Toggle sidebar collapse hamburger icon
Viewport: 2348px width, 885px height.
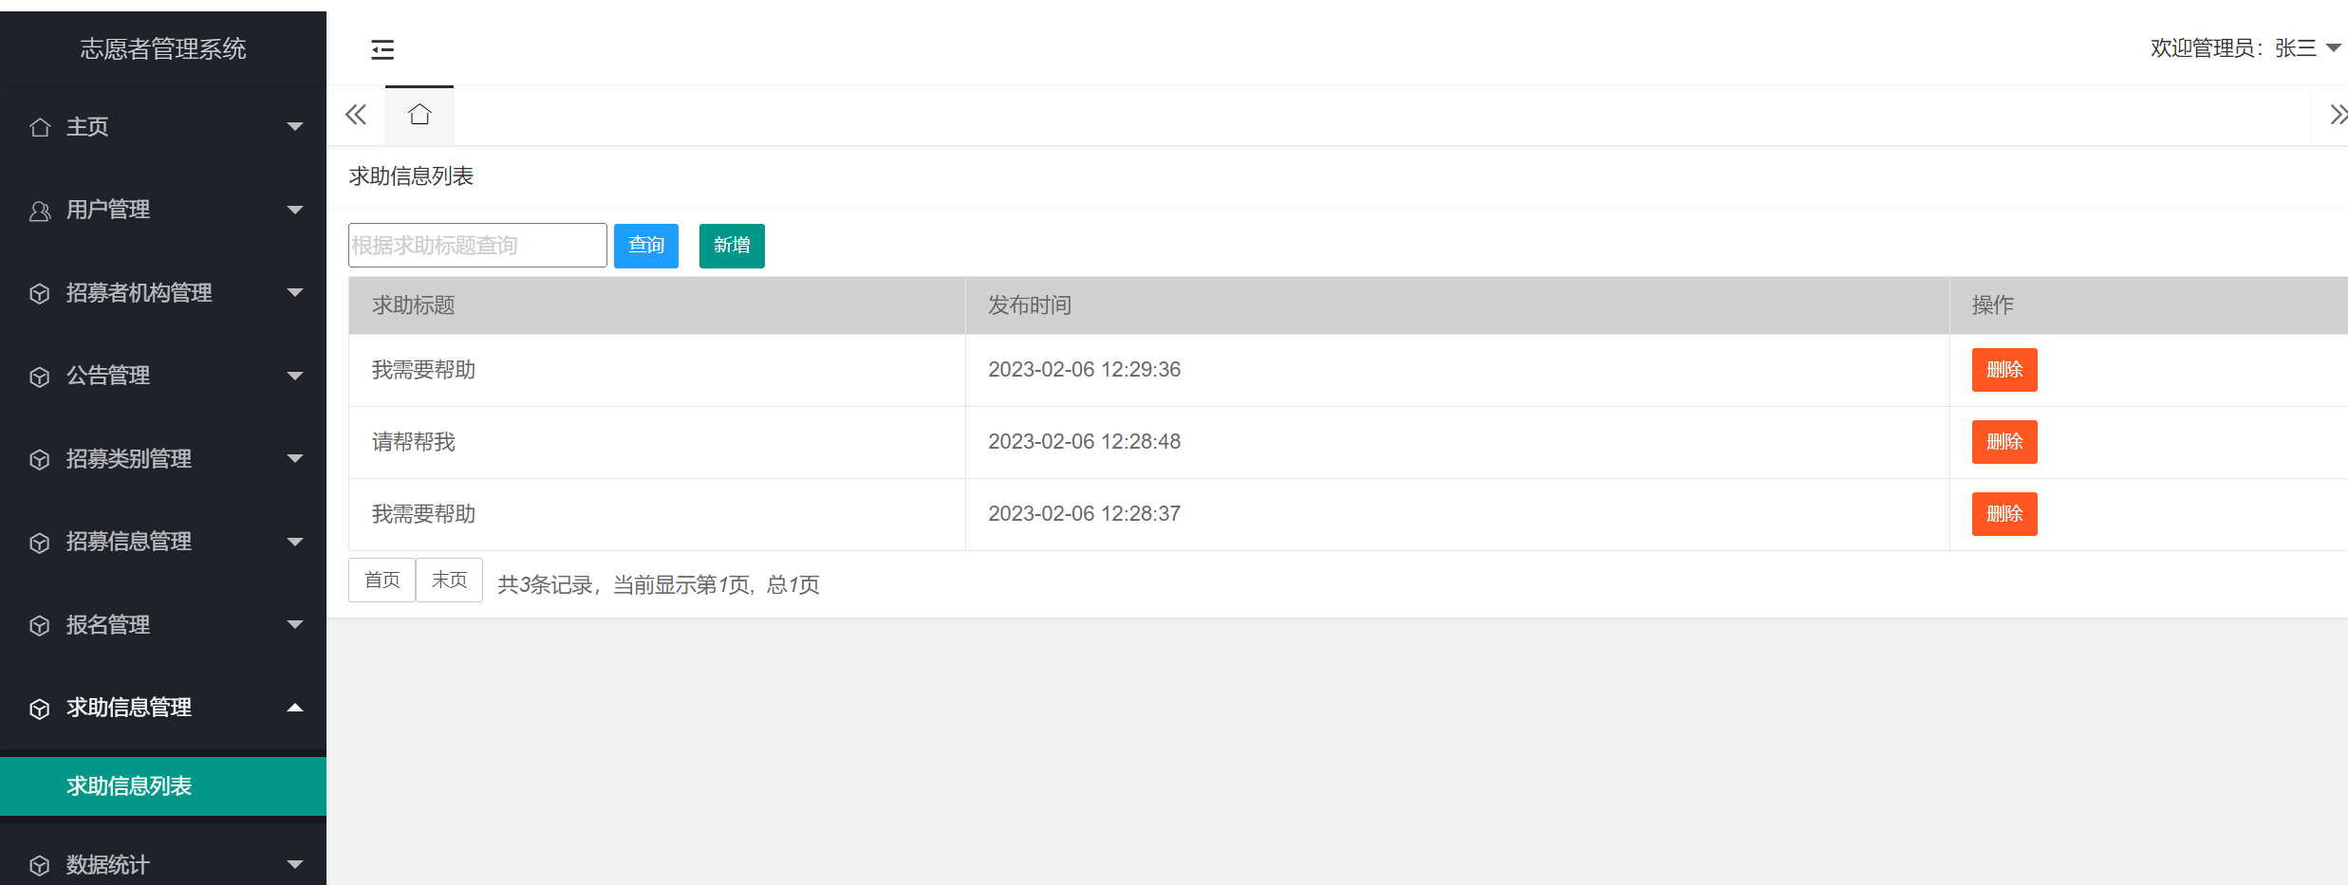pos(382,49)
